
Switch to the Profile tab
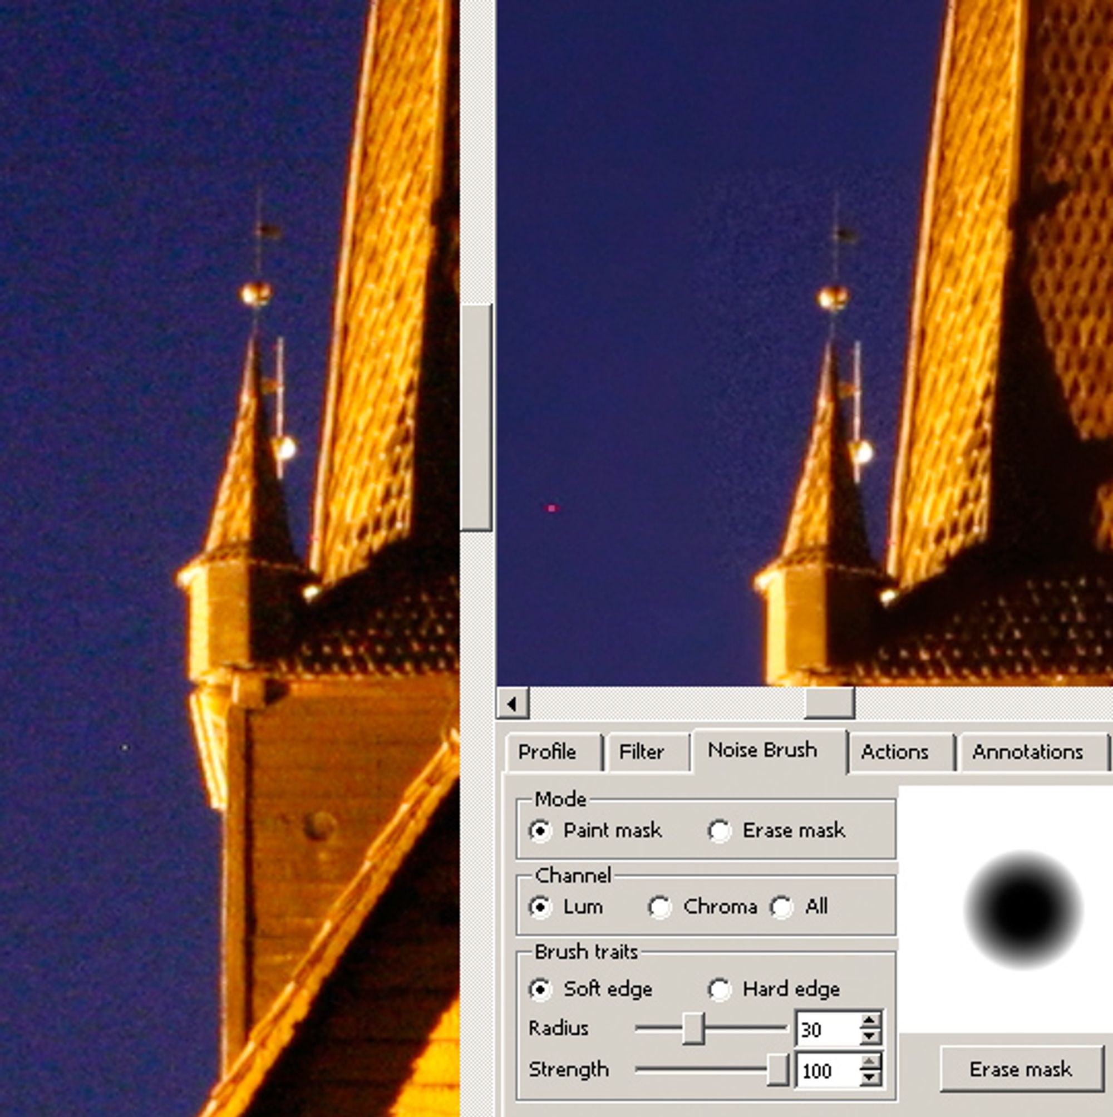pyautogui.click(x=553, y=751)
